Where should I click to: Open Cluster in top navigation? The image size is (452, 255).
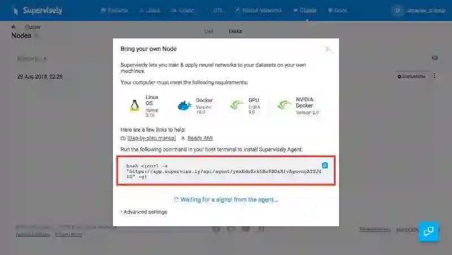coord(305,10)
